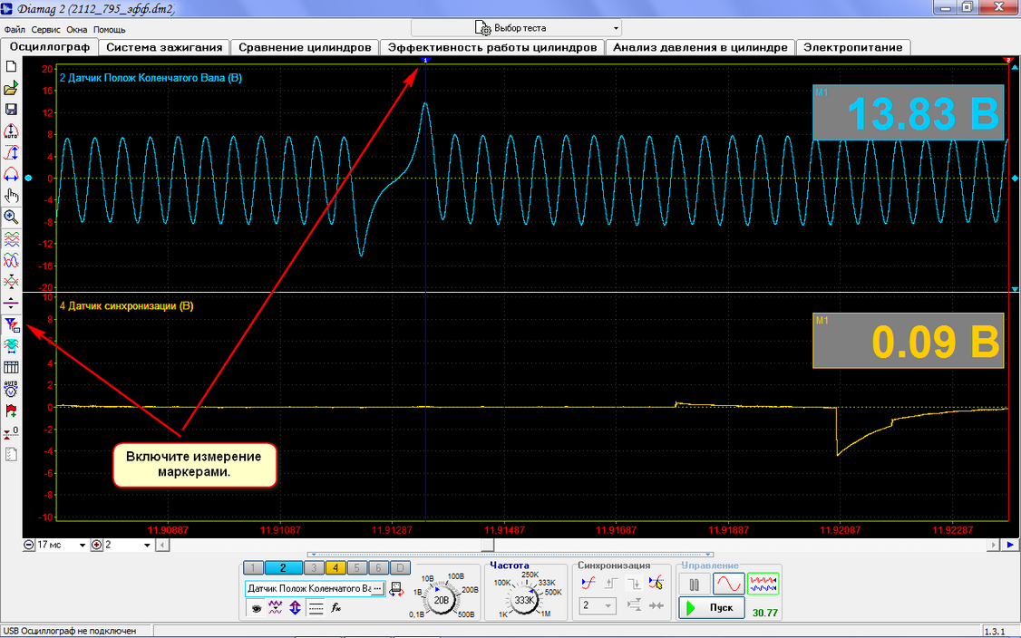Screen dimensions: 1021x638
Task: Toggle the multi-waveform display mode button
Action: click(x=763, y=584)
